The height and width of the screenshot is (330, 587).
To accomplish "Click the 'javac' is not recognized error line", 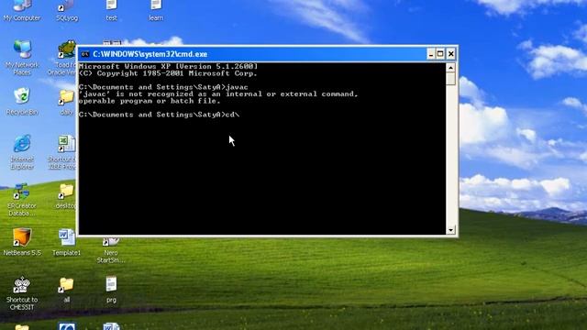I will point(218,93).
